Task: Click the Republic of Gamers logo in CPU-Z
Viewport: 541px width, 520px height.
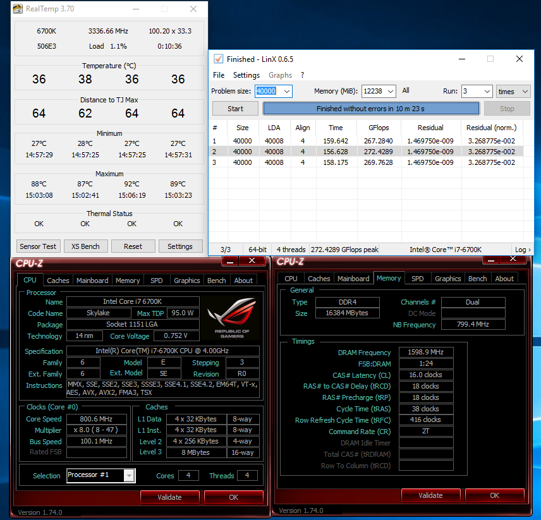Action: point(232,318)
